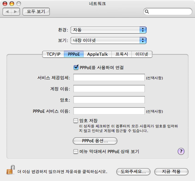The image size is (195, 181).
Task: Go back with the left arrow button
Action: [x=7, y=11]
